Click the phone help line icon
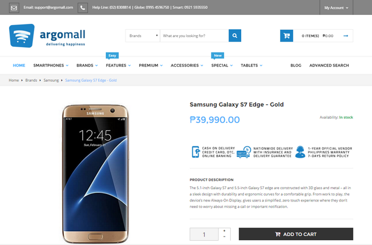This screenshot has width=372, height=245. 82,8
